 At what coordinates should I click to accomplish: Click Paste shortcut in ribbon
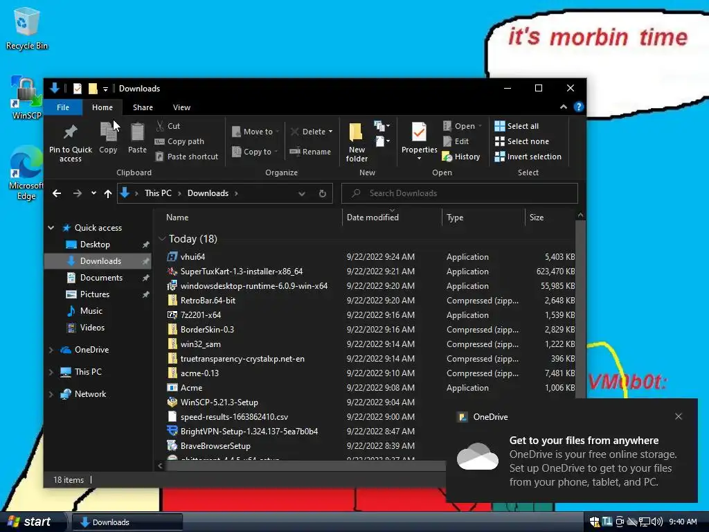click(186, 157)
